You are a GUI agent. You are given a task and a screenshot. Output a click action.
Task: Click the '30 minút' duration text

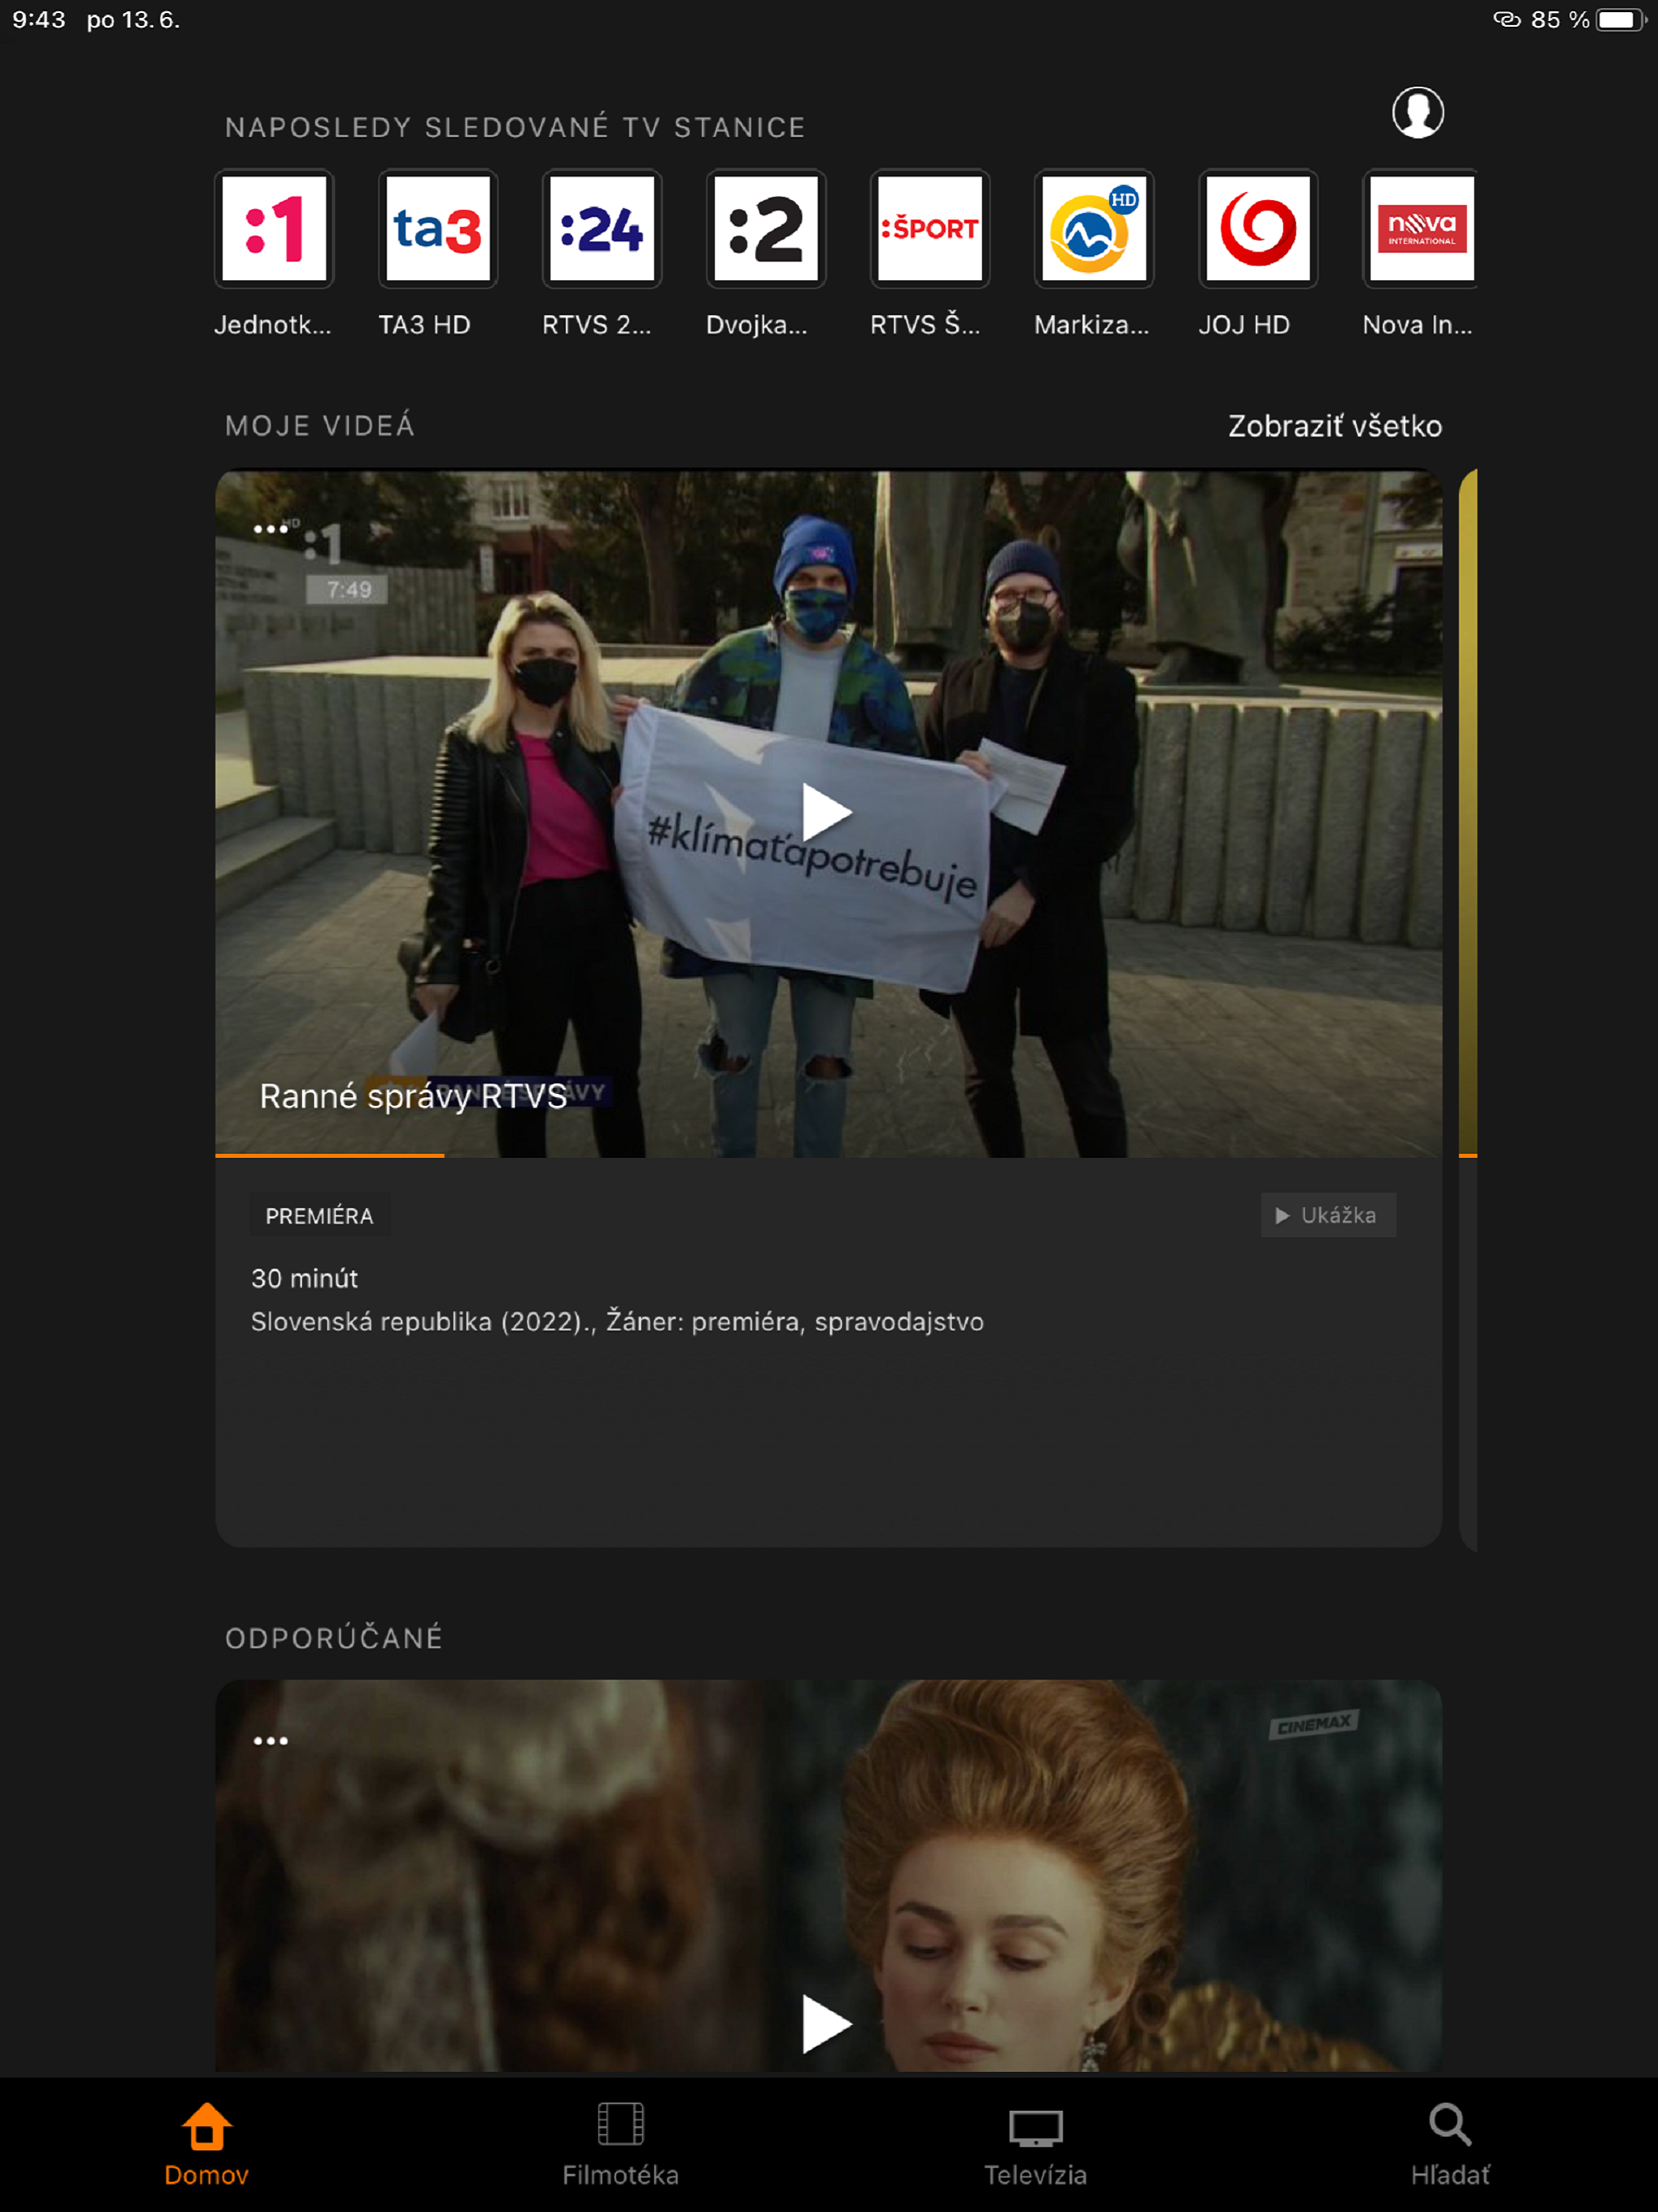304,1278
